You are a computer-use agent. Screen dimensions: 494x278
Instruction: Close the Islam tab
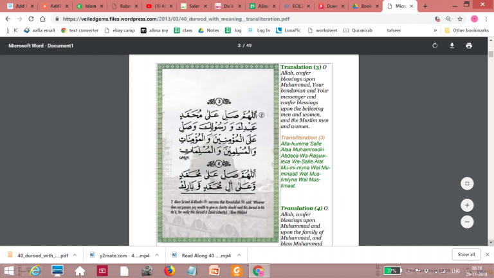[x=102, y=6]
